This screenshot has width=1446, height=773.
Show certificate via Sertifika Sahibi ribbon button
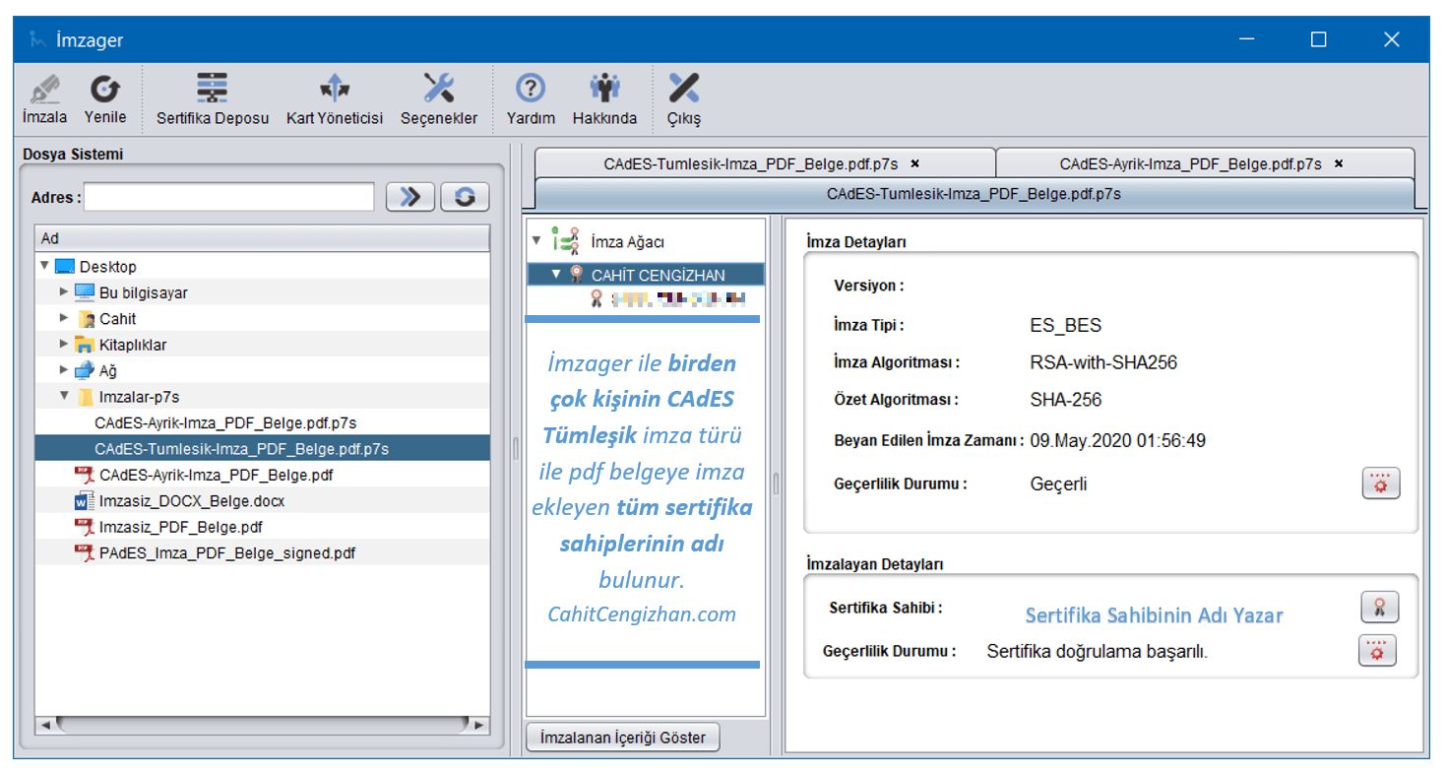(x=1379, y=608)
